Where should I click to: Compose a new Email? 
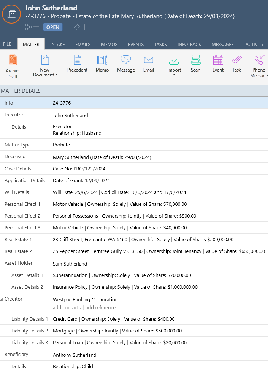pos(148,64)
